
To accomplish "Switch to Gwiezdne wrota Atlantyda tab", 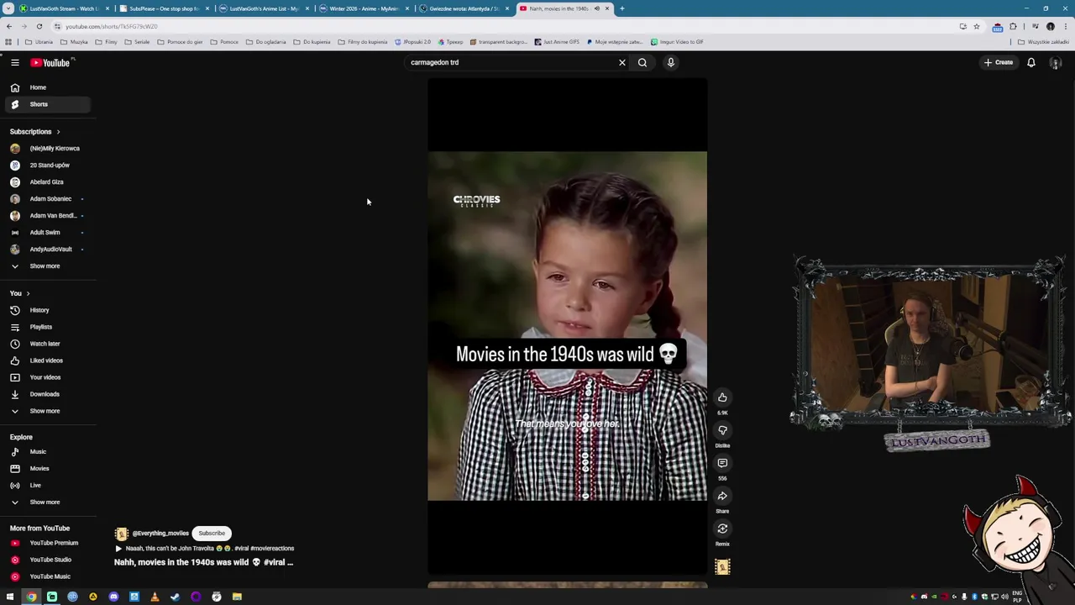I will (464, 8).
